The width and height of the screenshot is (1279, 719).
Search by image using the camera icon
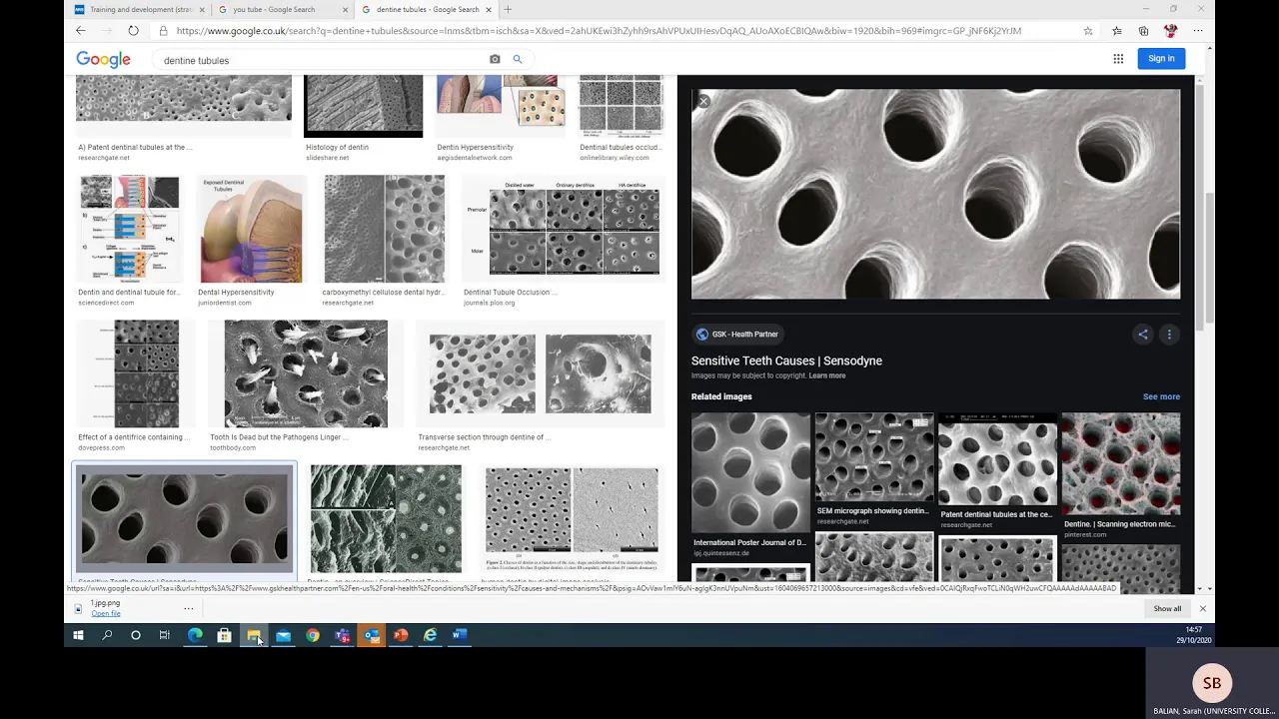(495, 60)
